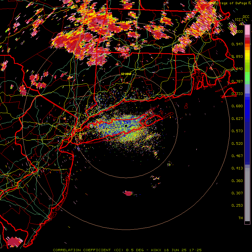The height and width of the screenshot is (252, 252).
Task: Select the 0.573 legend value
Action: point(237,131)
